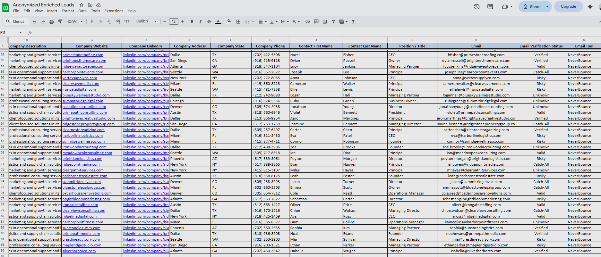
Task: Toggle italic formatting
Action: 201,22
